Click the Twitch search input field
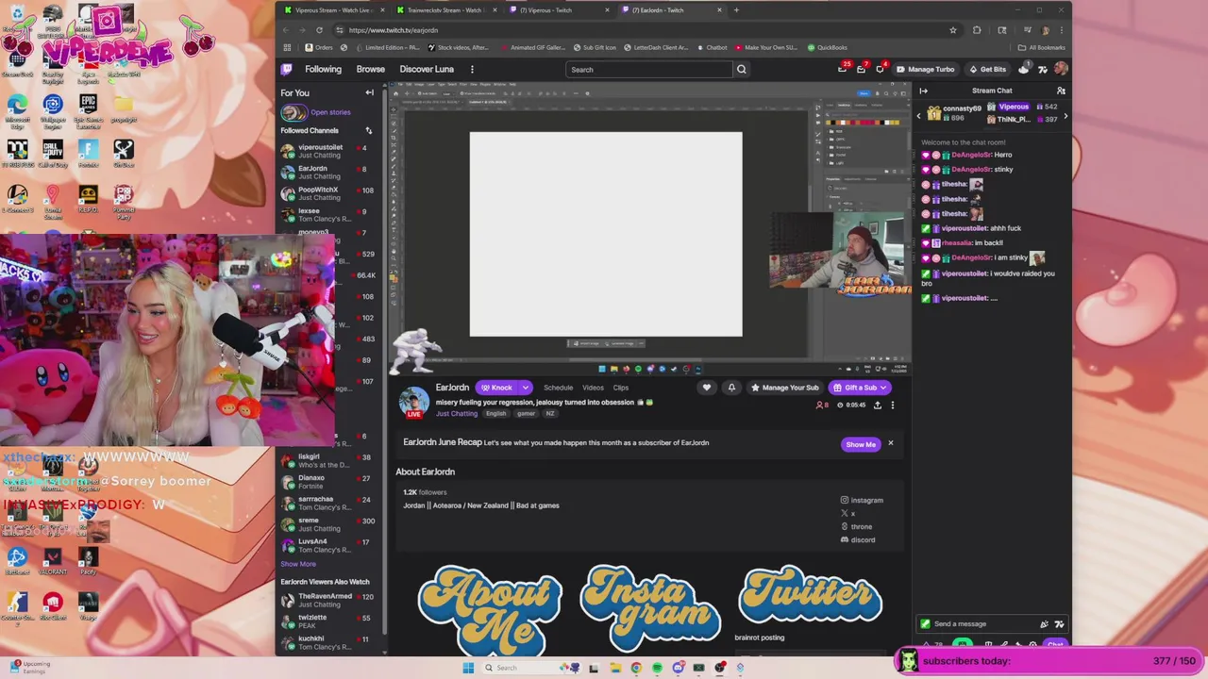The width and height of the screenshot is (1208, 679). pyautogui.click(x=649, y=69)
